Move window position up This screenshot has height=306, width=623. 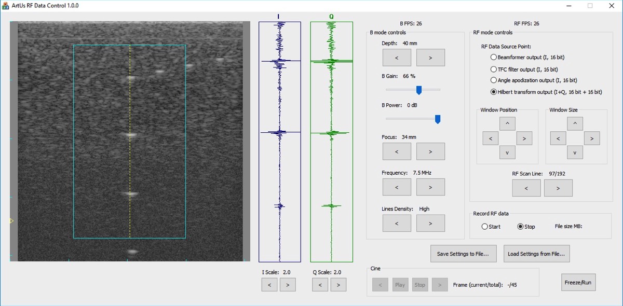coord(507,123)
